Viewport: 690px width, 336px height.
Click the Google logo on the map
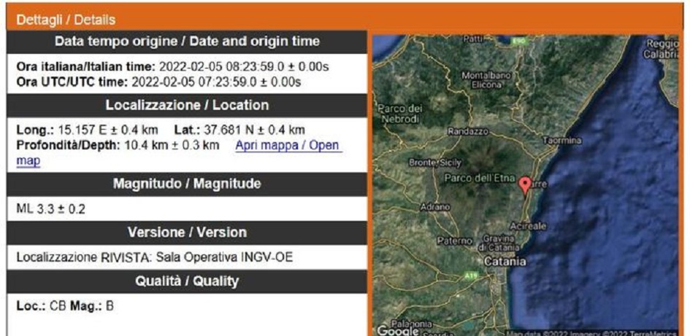pyautogui.click(x=396, y=331)
